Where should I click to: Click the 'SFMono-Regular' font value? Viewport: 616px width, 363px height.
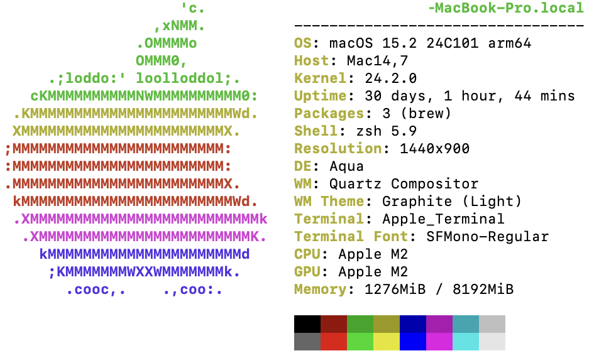(x=488, y=237)
